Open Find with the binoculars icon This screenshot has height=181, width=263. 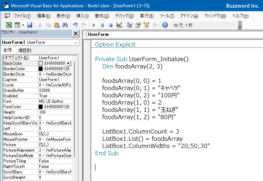click(x=65, y=25)
